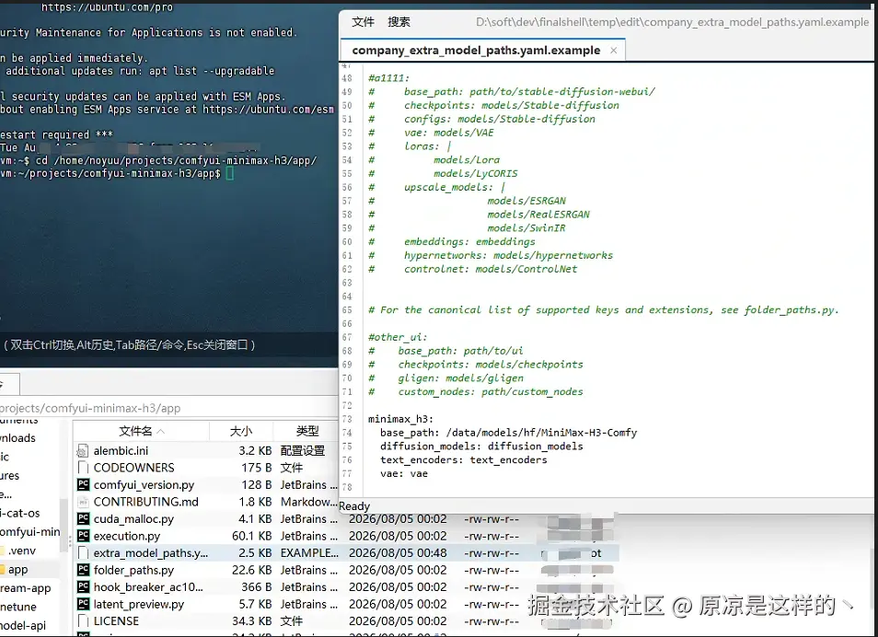Screen dimensions: 878x637
Task: Select the odel-api folder in tree
Action: coord(23,625)
